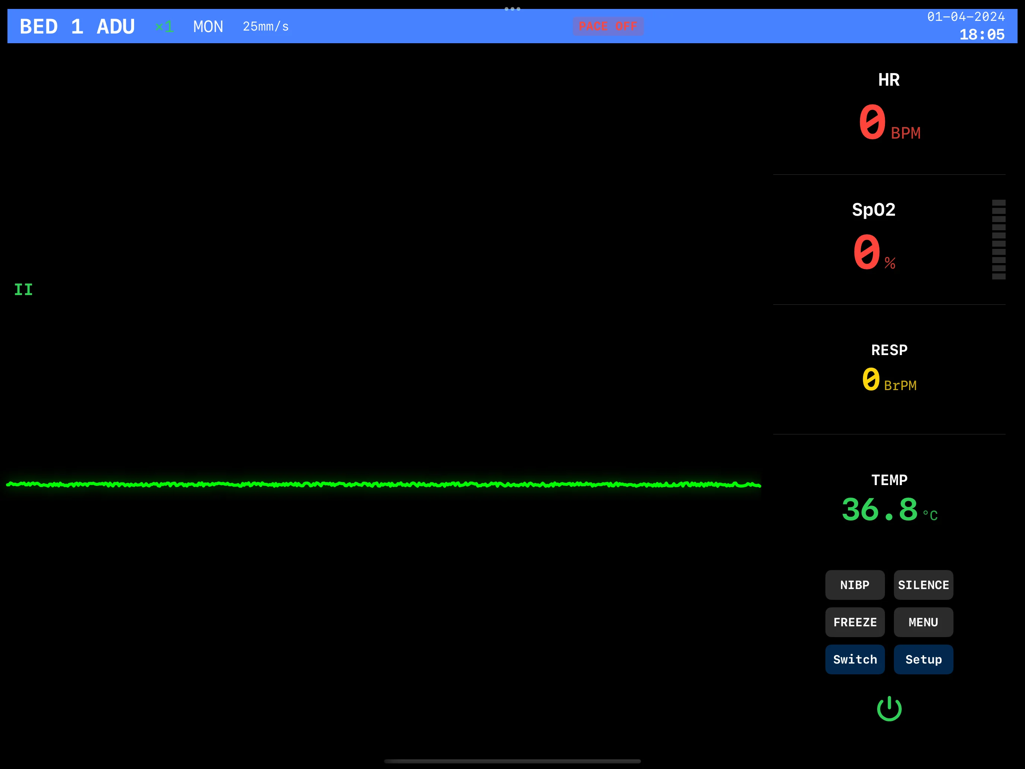This screenshot has width=1025, height=769.
Task: Tap the SpO2 heading label
Action: pyautogui.click(x=874, y=210)
